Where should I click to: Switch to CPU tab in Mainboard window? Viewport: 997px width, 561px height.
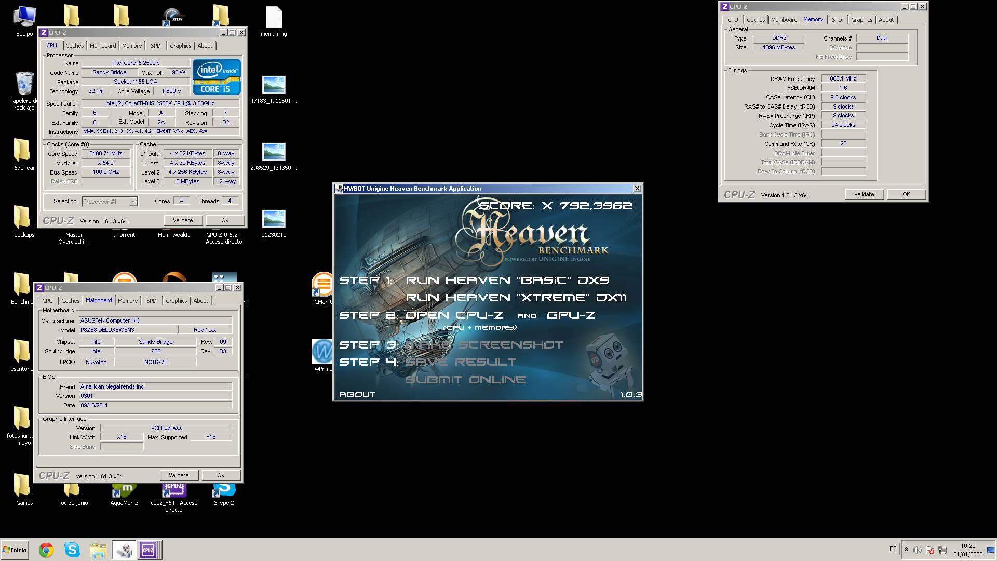pos(48,301)
